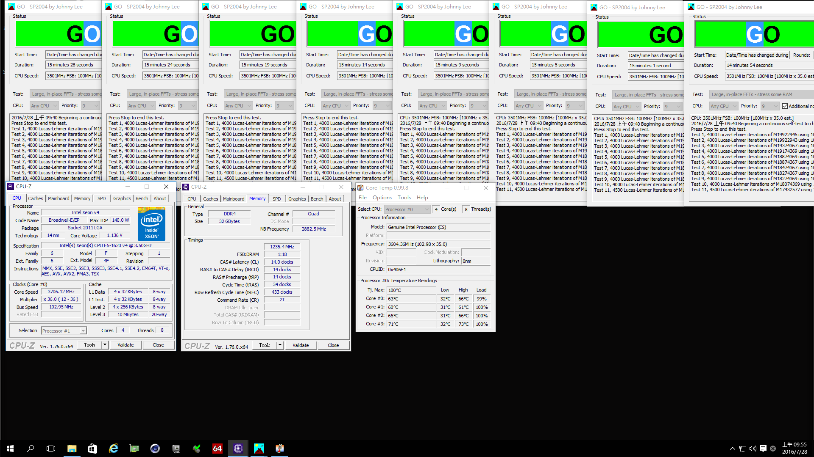This screenshot has width=814, height=457.
Task: Open CPU-Z Selection Processor #1 dropdown
Action: pyautogui.click(x=64, y=331)
